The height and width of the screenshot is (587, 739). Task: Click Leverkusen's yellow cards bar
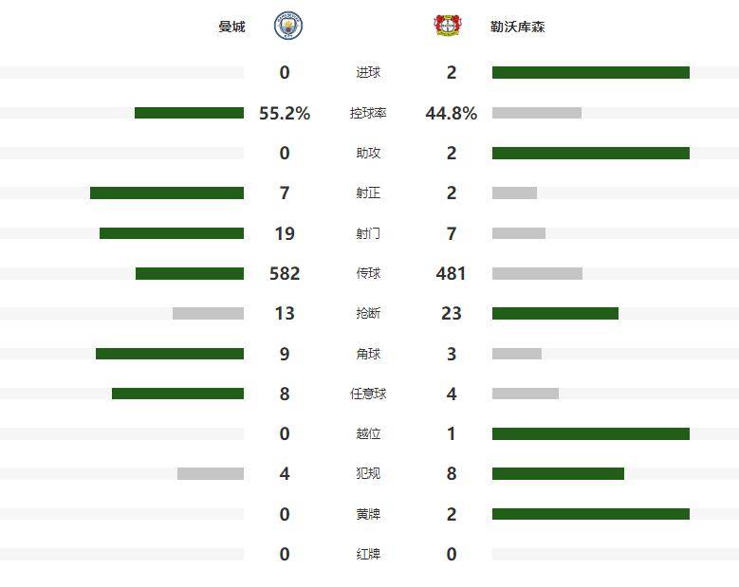[590, 514]
